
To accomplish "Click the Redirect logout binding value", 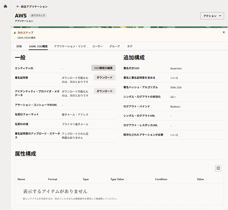I will pos(175,107).
